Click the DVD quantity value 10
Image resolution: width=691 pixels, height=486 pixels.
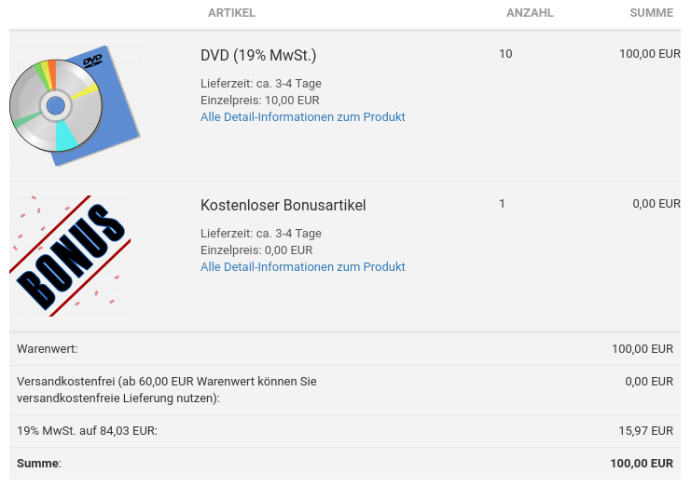pyautogui.click(x=505, y=54)
